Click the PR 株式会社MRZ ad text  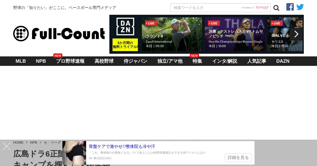(x=100, y=158)
